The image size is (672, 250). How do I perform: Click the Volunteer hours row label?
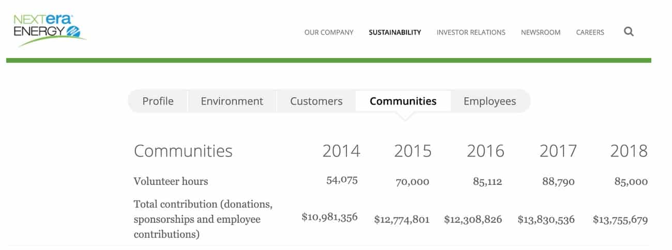coord(171,181)
